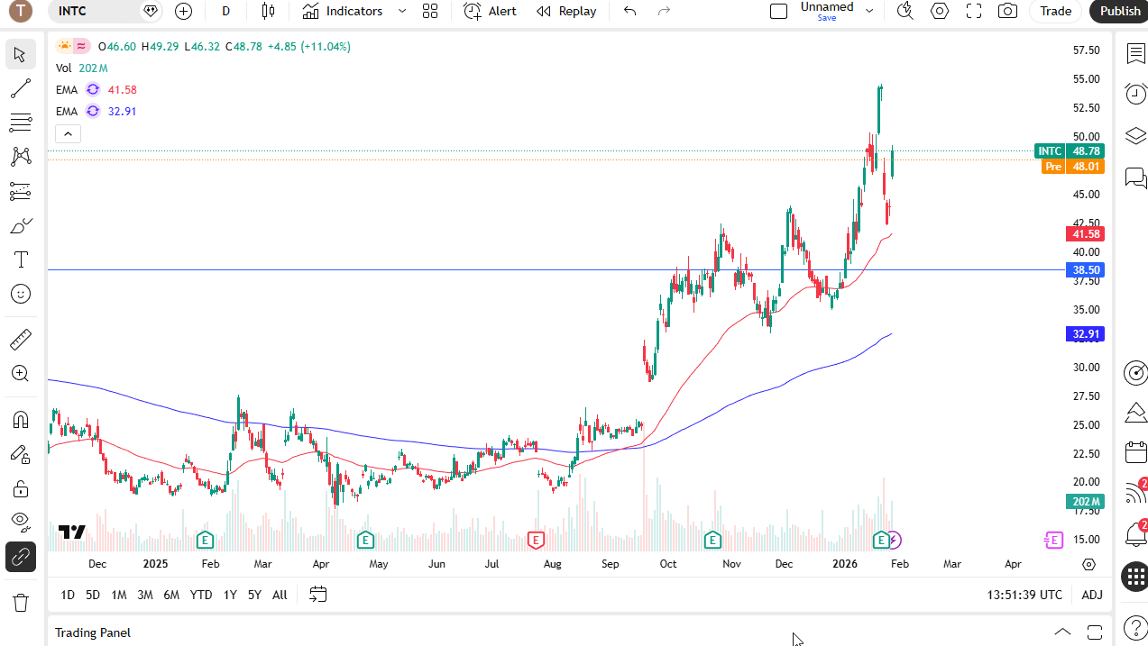Toggle the highlighted link icon in left toolbar
Image resolution: width=1148 pixels, height=646 pixels.
coord(21,558)
